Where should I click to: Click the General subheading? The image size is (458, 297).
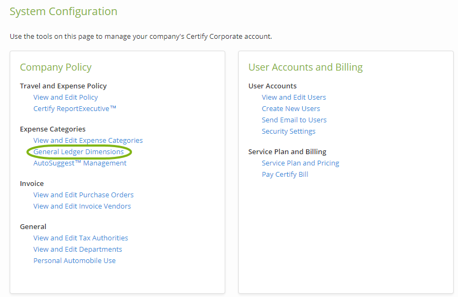point(33,227)
